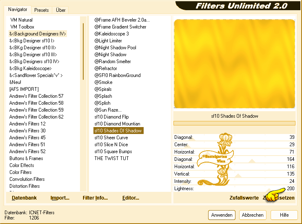Adjust the Horizontal slider valued 71

point(234,152)
